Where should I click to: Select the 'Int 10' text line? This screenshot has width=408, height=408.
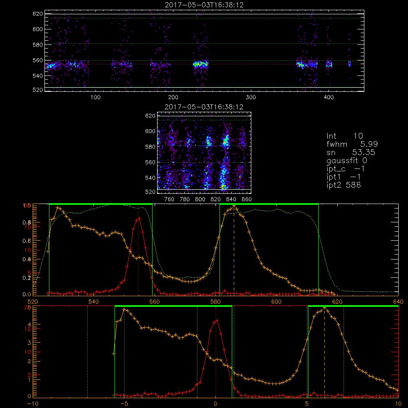(344, 136)
